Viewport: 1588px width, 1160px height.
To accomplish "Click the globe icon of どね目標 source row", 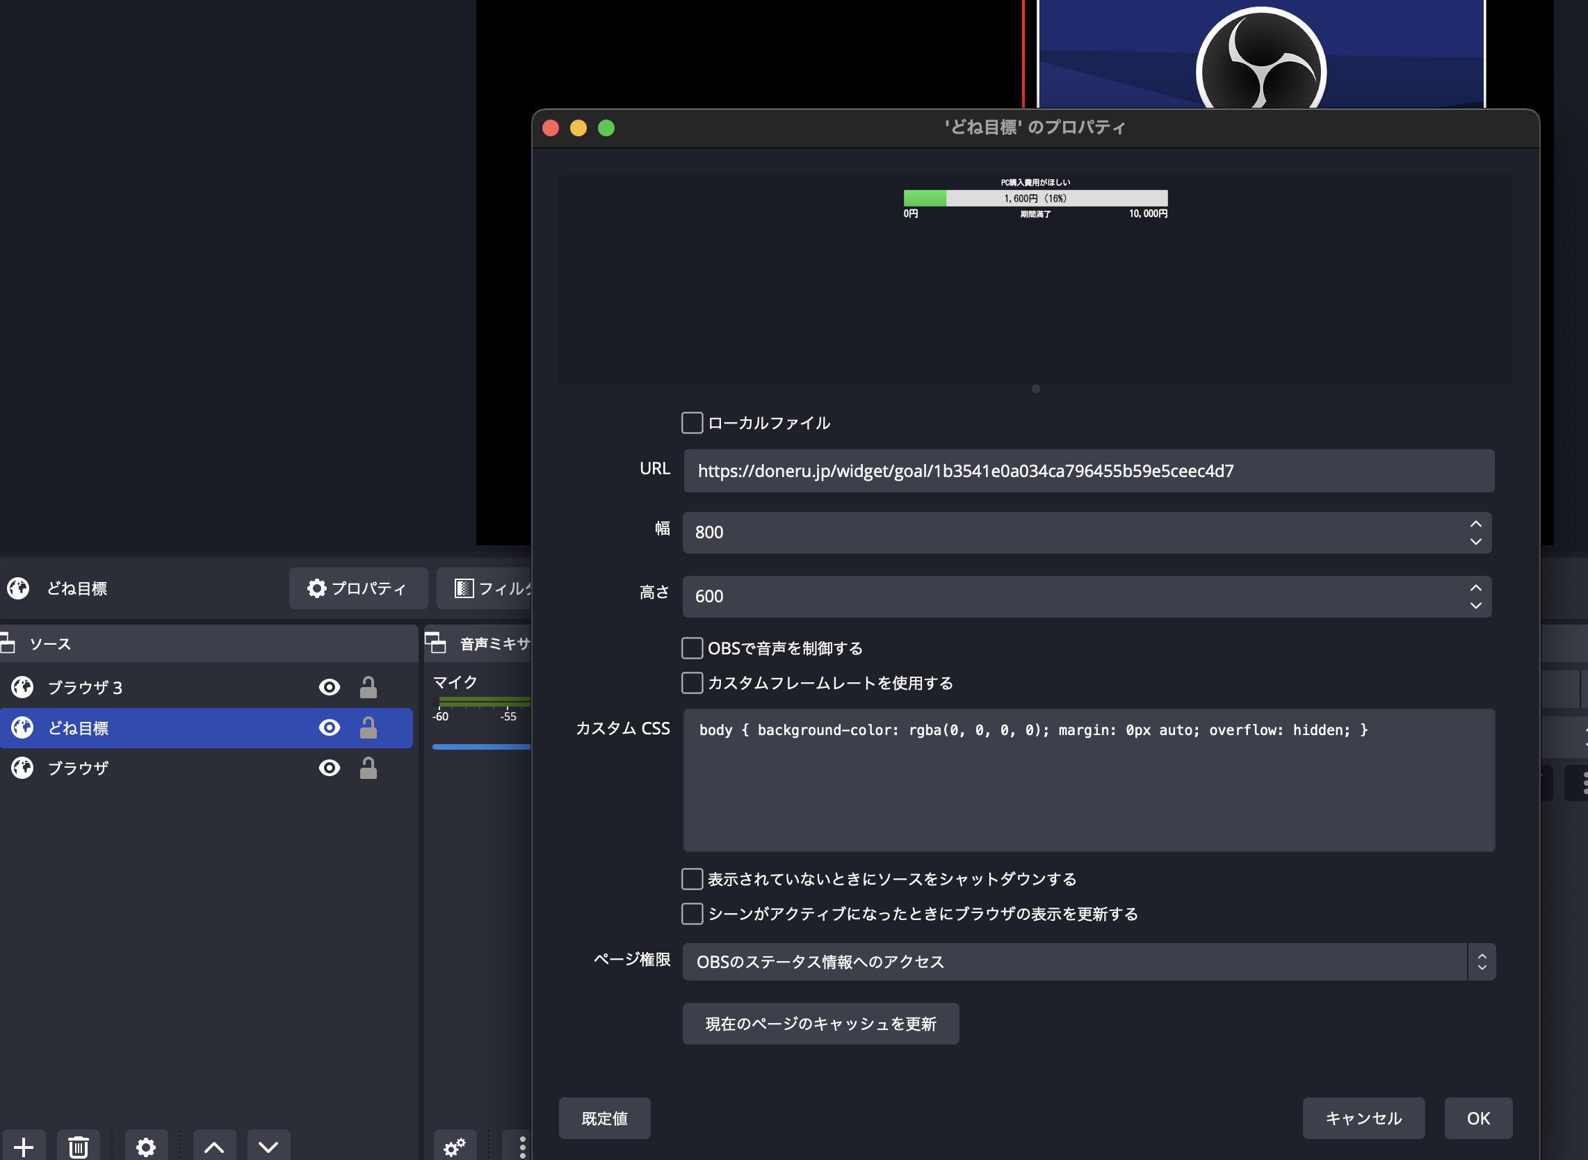I will 22,727.
